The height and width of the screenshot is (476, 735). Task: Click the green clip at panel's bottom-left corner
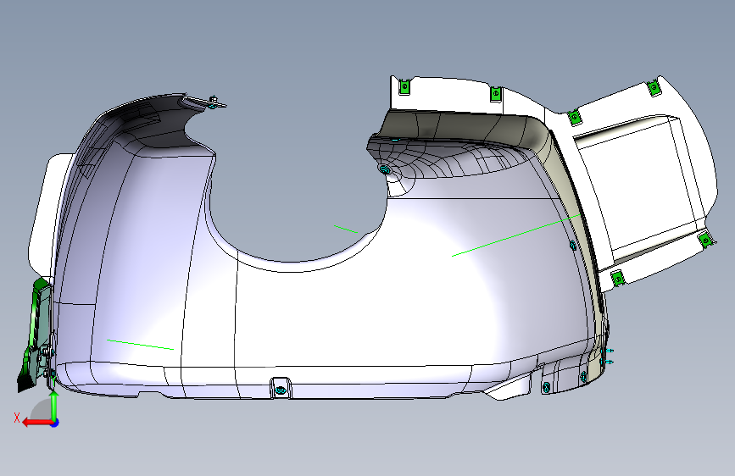(618, 279)
